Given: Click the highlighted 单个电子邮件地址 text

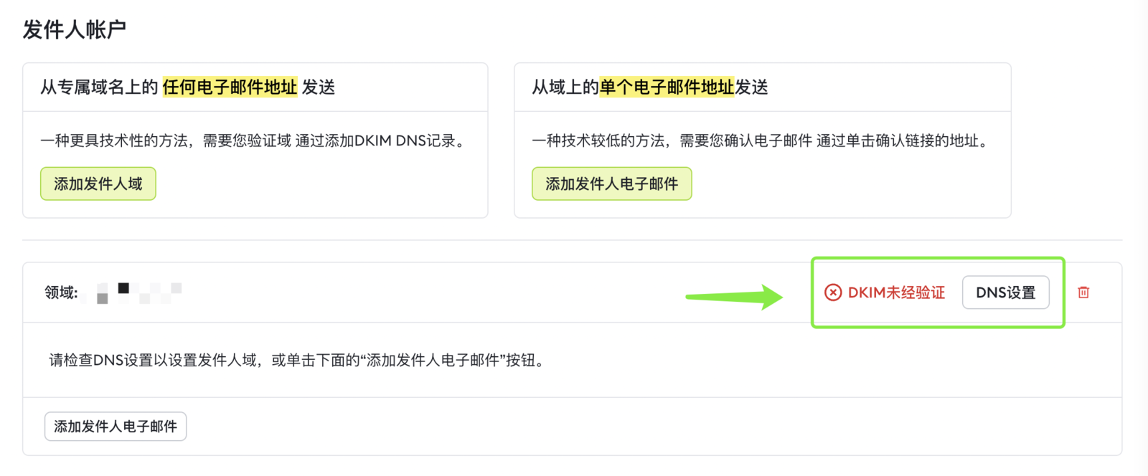Looking at the screenshot, I should [667, 87].
